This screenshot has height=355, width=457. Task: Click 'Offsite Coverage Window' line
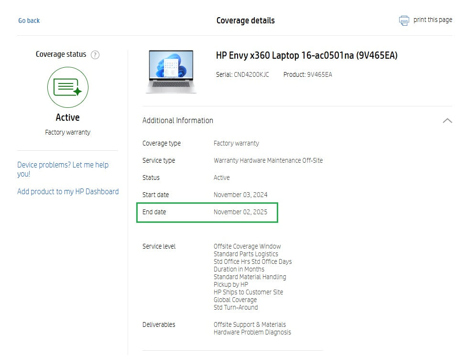(247, 246)
